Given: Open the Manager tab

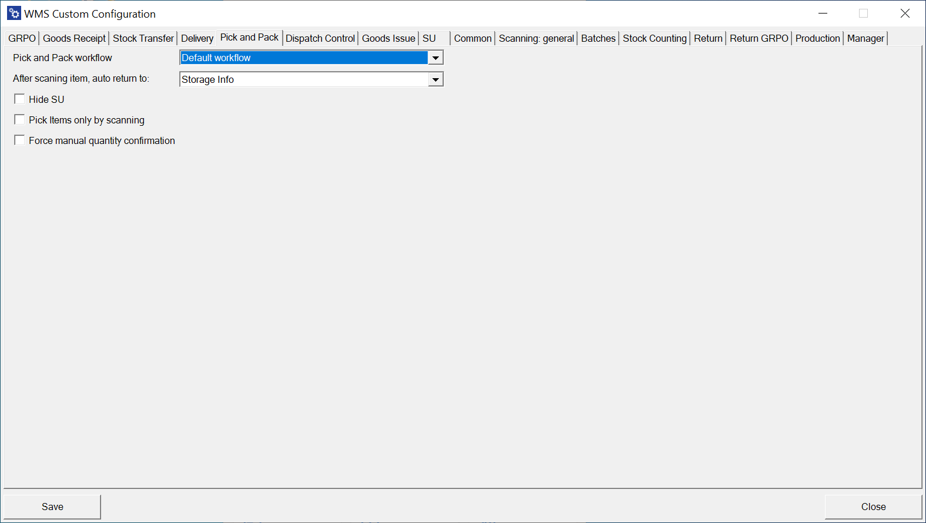Looking at the screenshot, I should click(x=865, y=38).
